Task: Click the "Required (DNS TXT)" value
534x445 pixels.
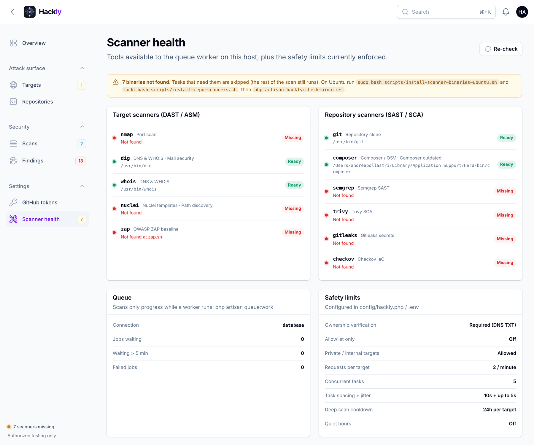Action: [x=492, y=325]
